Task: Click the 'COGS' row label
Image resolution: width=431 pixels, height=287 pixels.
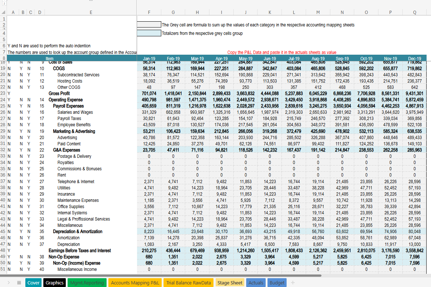Action: (59, 68)
